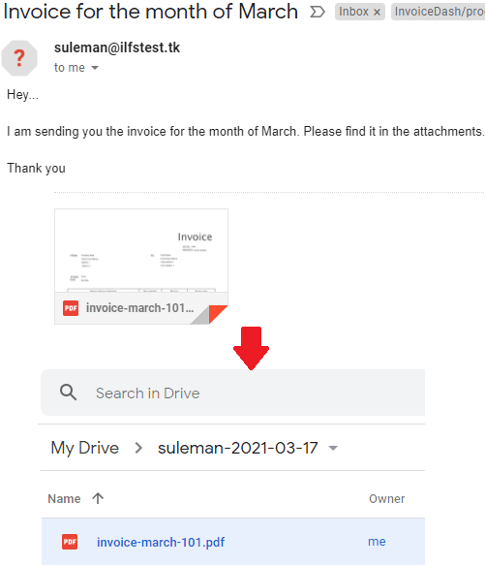Click sender name suleman@ilfstest.tk
485x566 pixels.
click(x=117, y=47)
